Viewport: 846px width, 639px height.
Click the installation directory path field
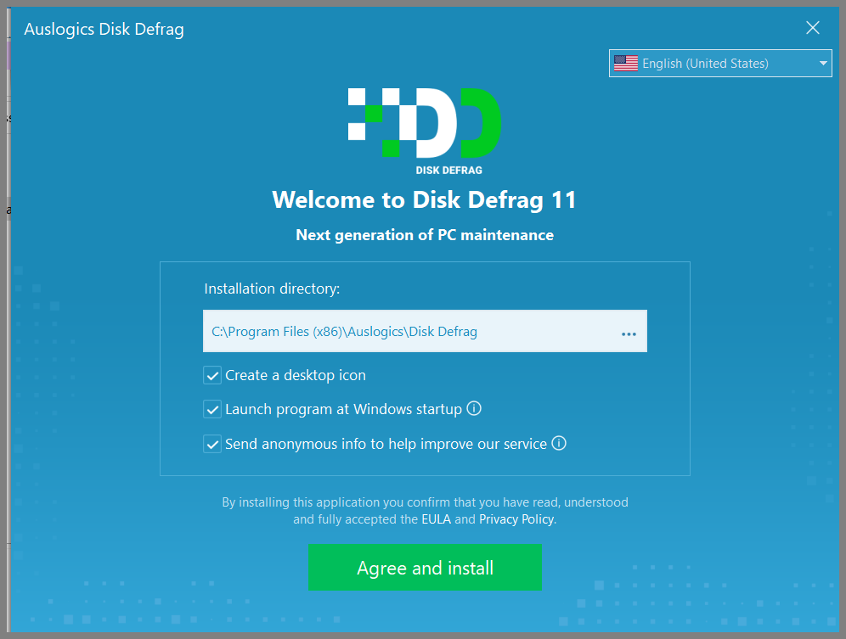tap(425, 331)
